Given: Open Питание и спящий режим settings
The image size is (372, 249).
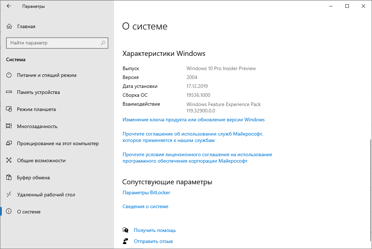Looking at the screenshot, I should point(46,75).
